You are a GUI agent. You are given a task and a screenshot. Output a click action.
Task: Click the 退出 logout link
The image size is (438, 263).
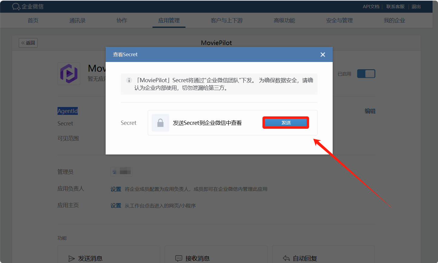click(416, 7)
